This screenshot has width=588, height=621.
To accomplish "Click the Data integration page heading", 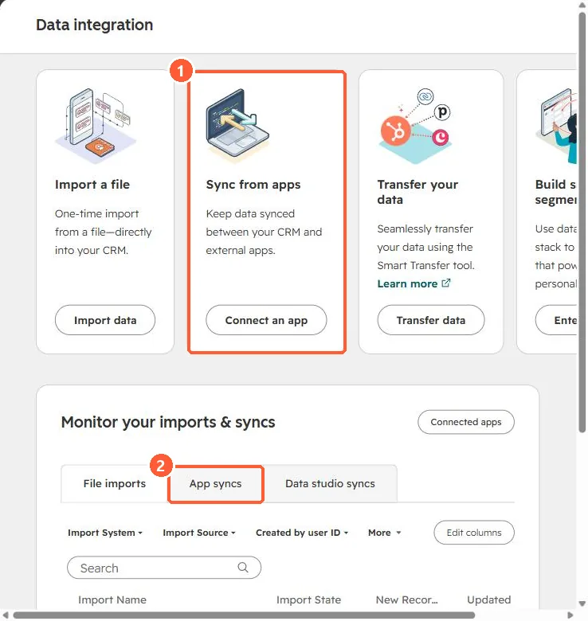I will point(94,25).
